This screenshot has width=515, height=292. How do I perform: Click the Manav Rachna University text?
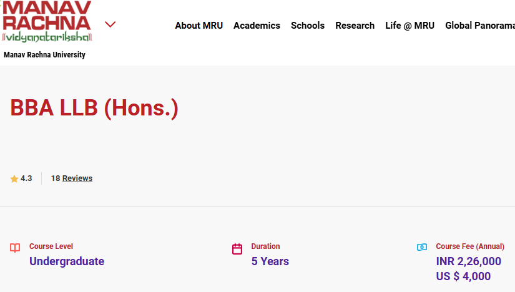click(x=44, y=55)
